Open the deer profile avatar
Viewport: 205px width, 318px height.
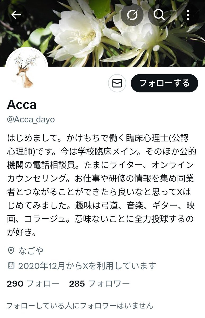coord(26,69)
